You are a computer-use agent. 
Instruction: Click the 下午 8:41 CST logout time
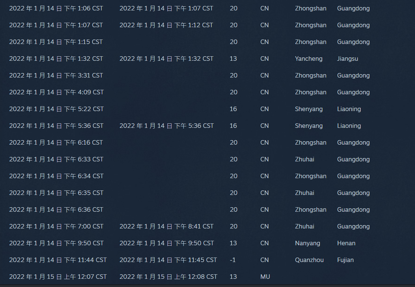(166, 226)
